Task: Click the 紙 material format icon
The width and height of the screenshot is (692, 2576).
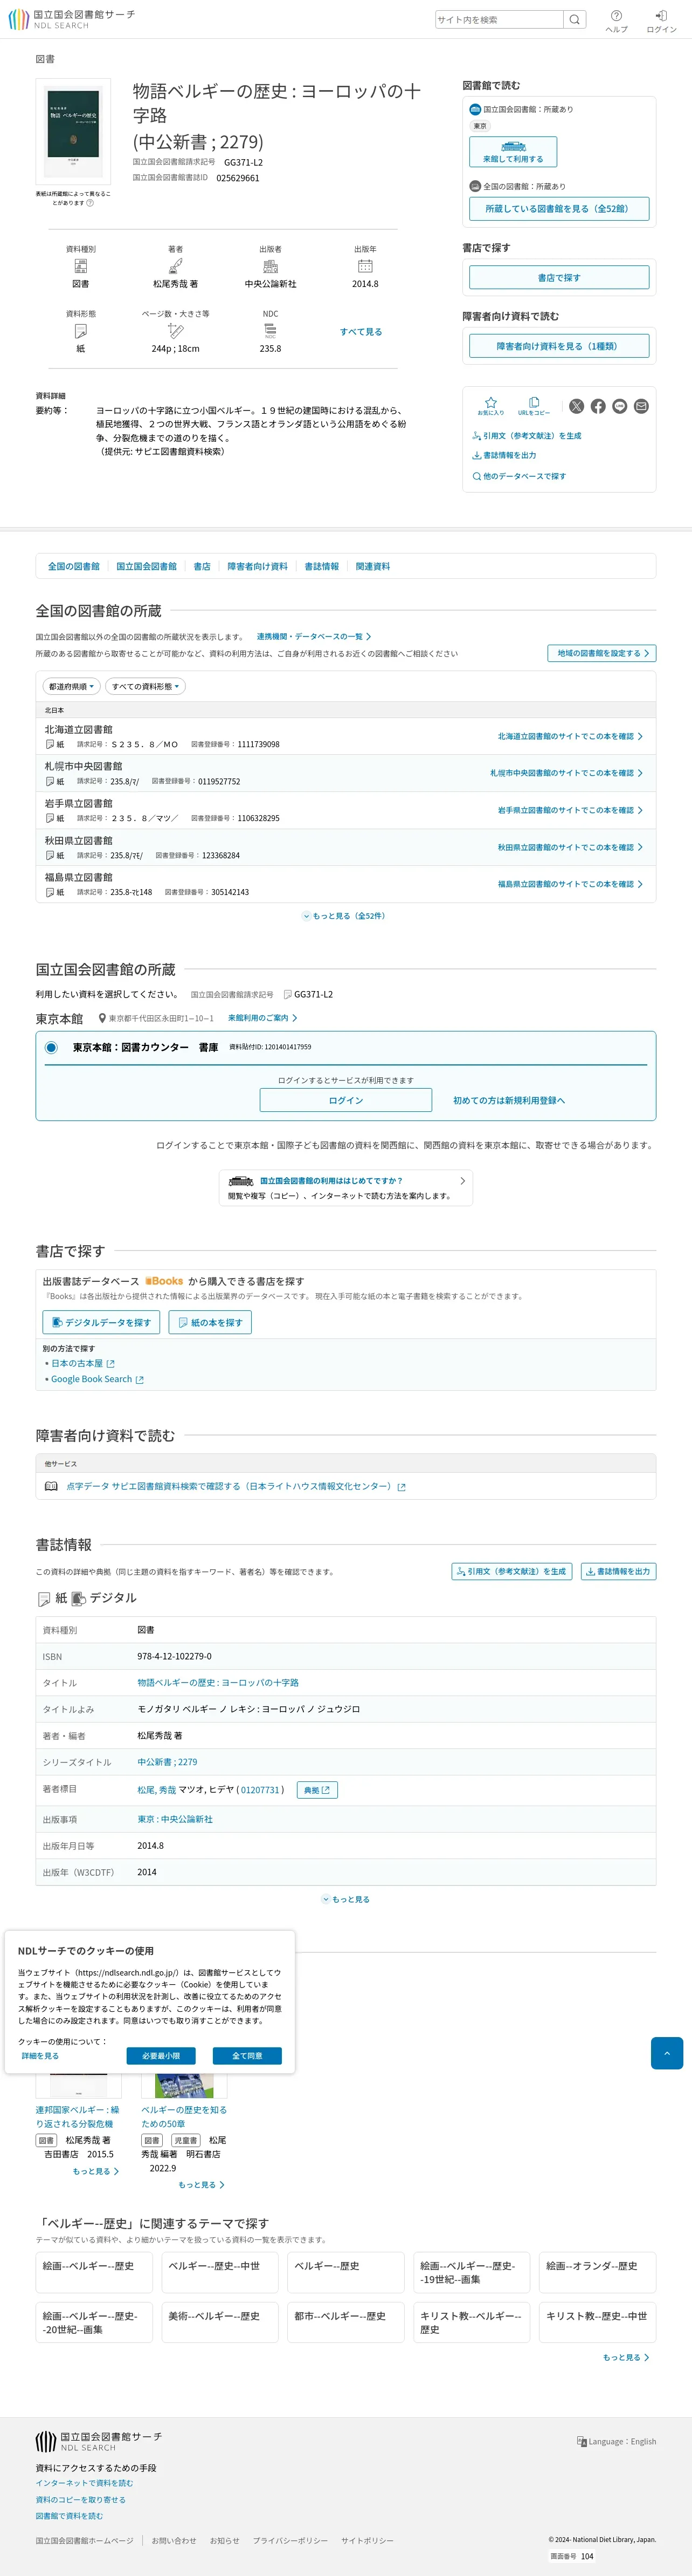Action: [x=81, y=331]
